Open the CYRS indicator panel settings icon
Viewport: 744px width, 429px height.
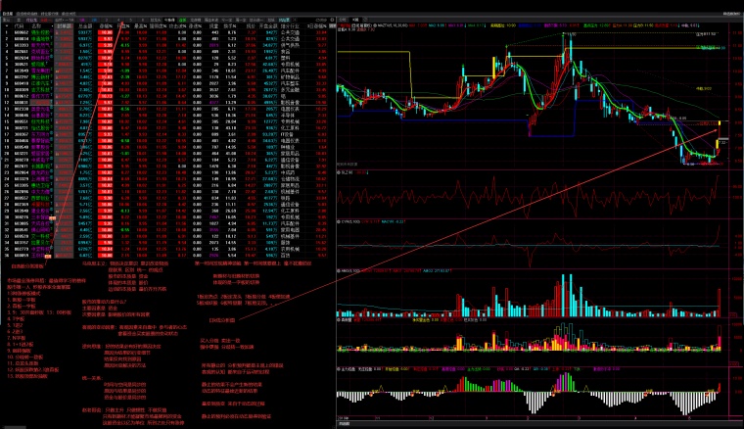click(x=339, y=221)
